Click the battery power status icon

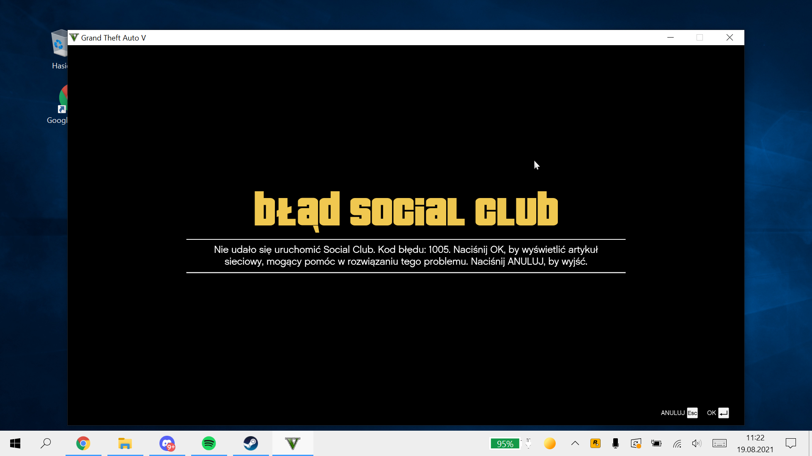[656, 443]
